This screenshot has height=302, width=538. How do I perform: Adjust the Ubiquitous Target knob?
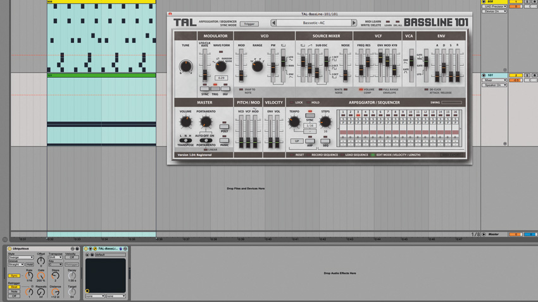coord(72,292)
